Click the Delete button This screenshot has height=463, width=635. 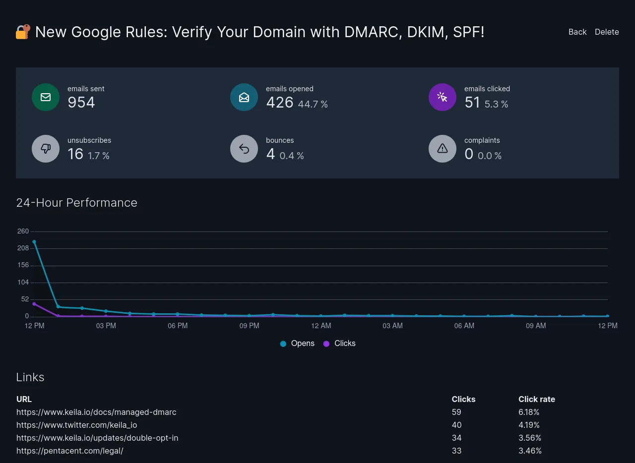(x=606, y=32)
